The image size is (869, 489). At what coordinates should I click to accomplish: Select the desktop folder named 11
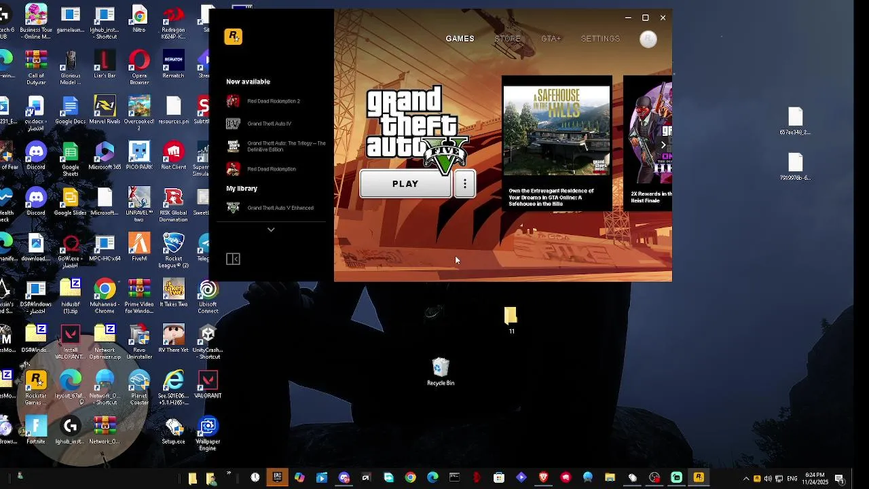coord(511,321)
